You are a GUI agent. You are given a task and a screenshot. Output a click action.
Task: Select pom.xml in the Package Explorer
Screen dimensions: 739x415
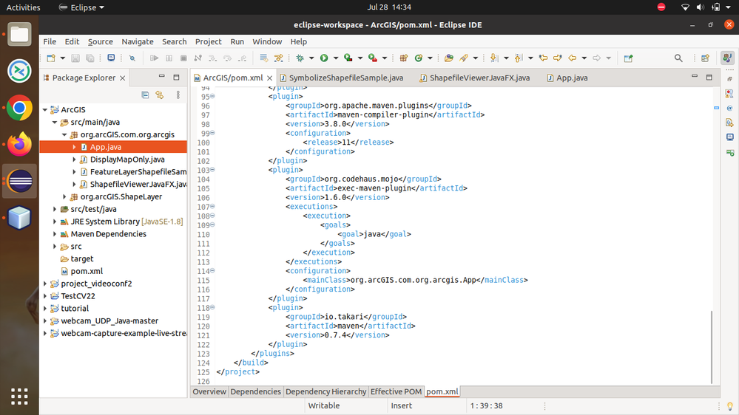pos(87,271)
